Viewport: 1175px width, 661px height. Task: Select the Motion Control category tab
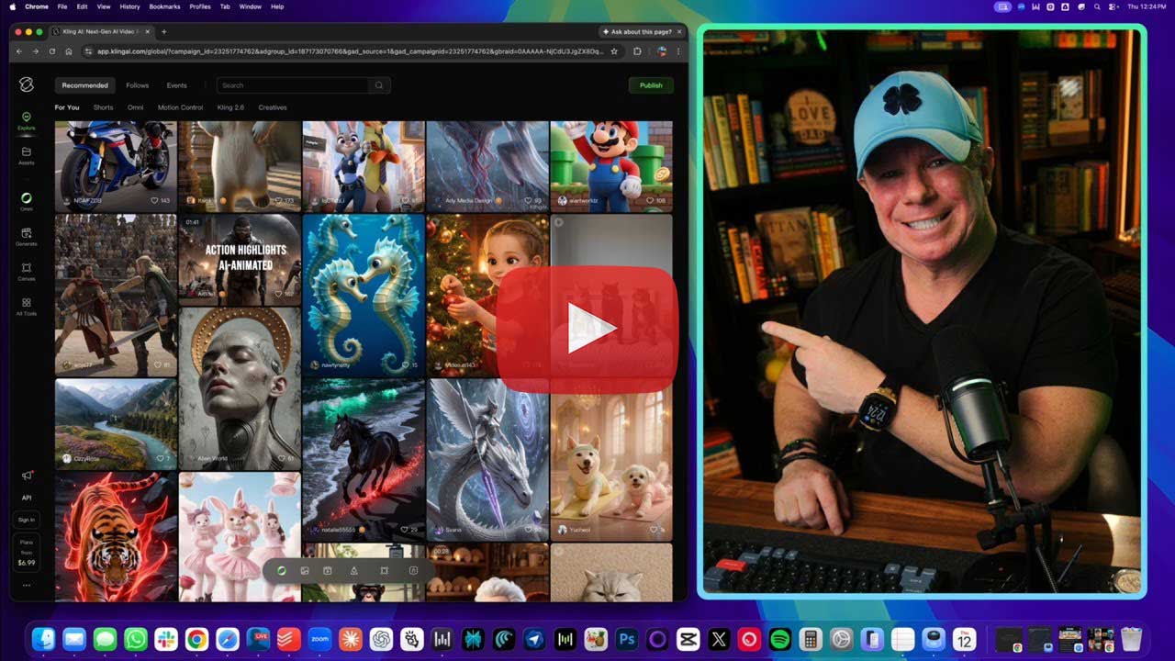(x=180, y=107)
